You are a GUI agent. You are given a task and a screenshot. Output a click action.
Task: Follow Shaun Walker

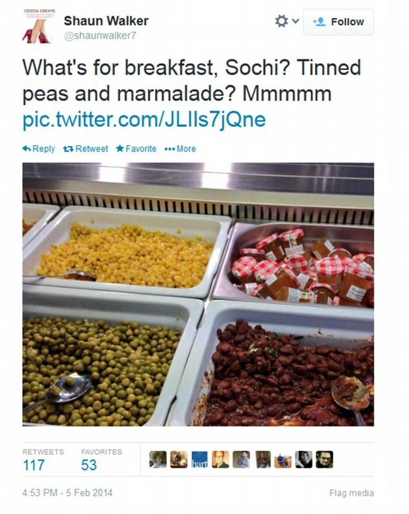[338, 22]
